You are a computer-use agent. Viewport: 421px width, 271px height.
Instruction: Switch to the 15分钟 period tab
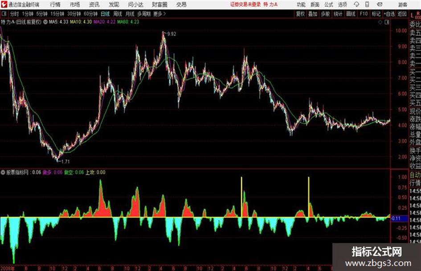point(57,14)
